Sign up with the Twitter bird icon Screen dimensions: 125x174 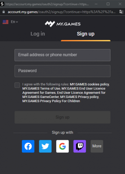pyautogui.click(x=45, y=146)
